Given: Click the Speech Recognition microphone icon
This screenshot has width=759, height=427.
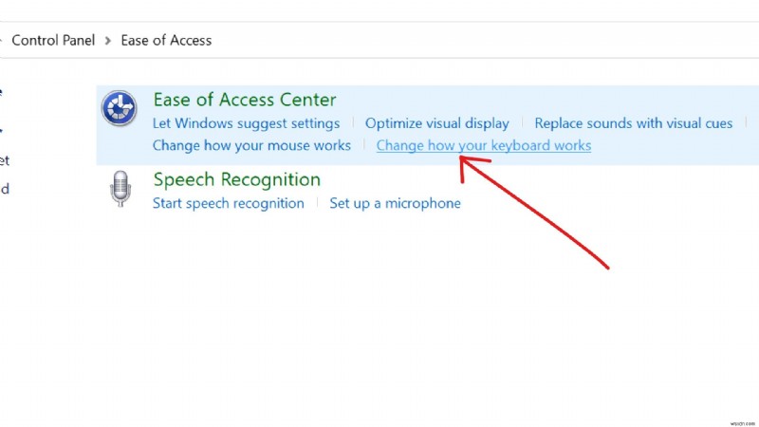Looking at the screenshot, I should (x=120, y=189).
